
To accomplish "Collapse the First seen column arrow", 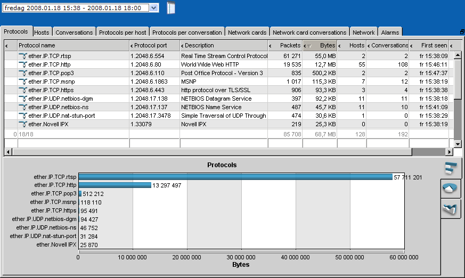I will 411,46.
